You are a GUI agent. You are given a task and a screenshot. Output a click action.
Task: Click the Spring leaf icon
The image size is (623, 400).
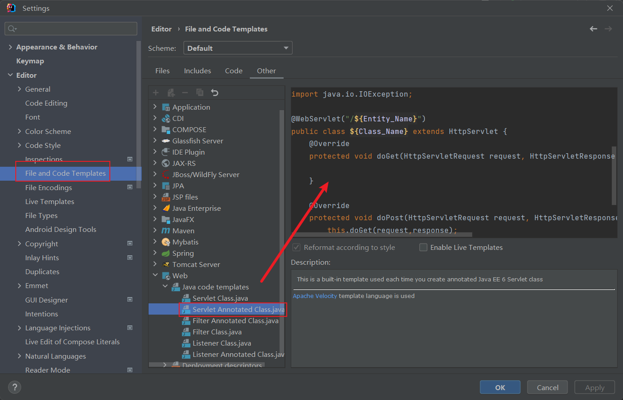click(x=166, y=253)
